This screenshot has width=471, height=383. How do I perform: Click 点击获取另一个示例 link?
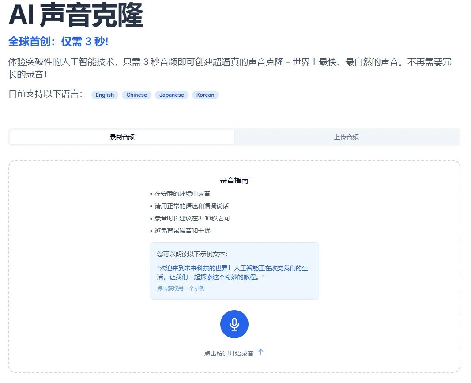pos(181,288)
